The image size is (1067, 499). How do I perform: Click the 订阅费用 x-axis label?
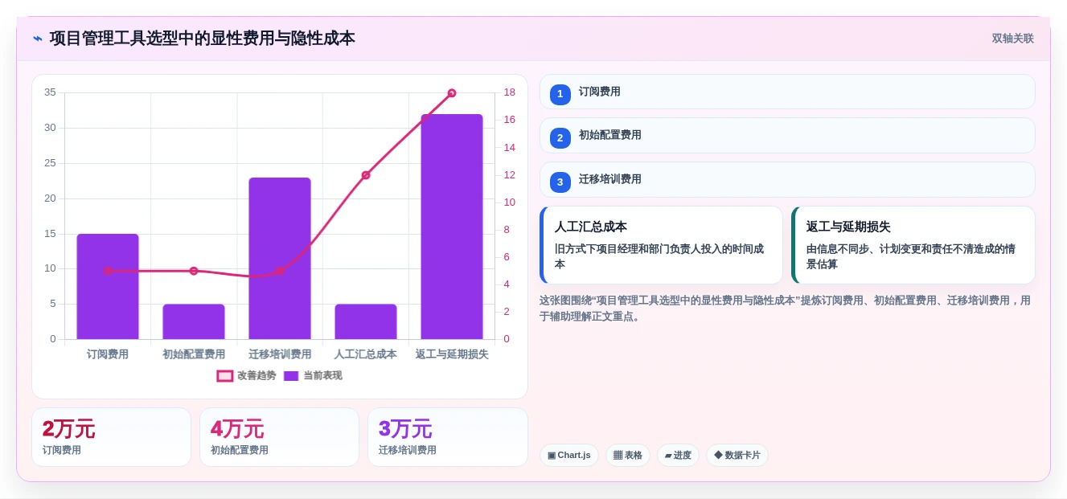pos(108,354)
